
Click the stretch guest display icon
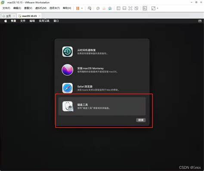153,8
